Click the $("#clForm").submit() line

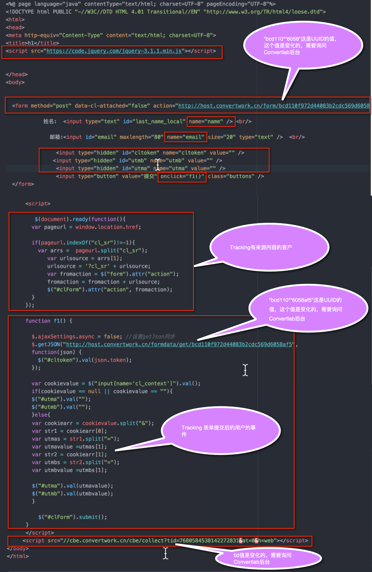click(x=72, y=517)
